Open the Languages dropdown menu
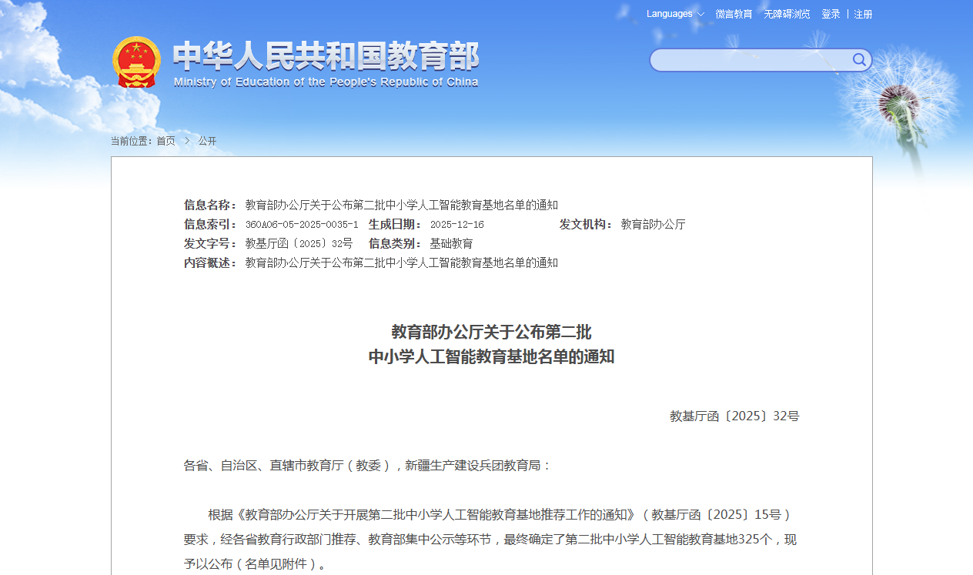Image resolution: width=973 pixels, height=575 pixels. [x=670, y=14]
